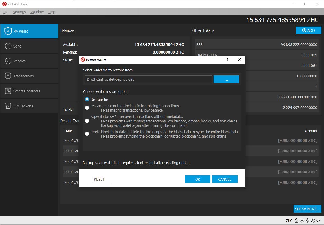Open the Smart Contracts section

[29, 91]
